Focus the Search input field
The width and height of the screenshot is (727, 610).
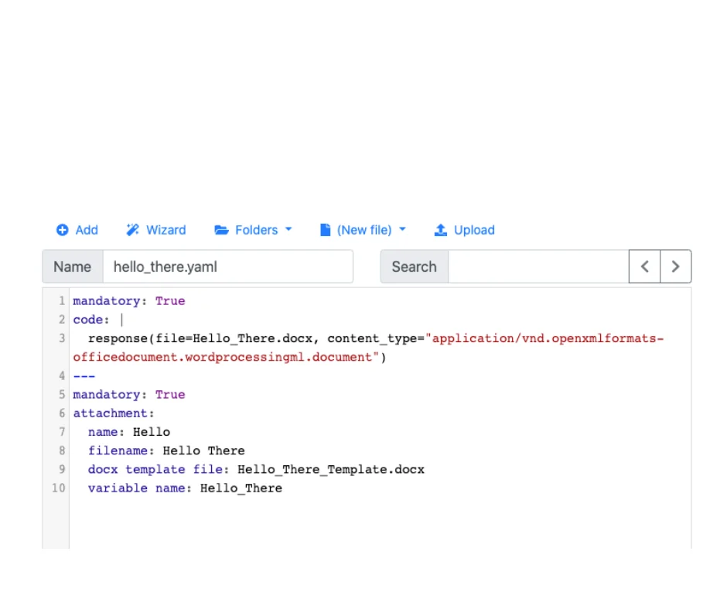538,266
